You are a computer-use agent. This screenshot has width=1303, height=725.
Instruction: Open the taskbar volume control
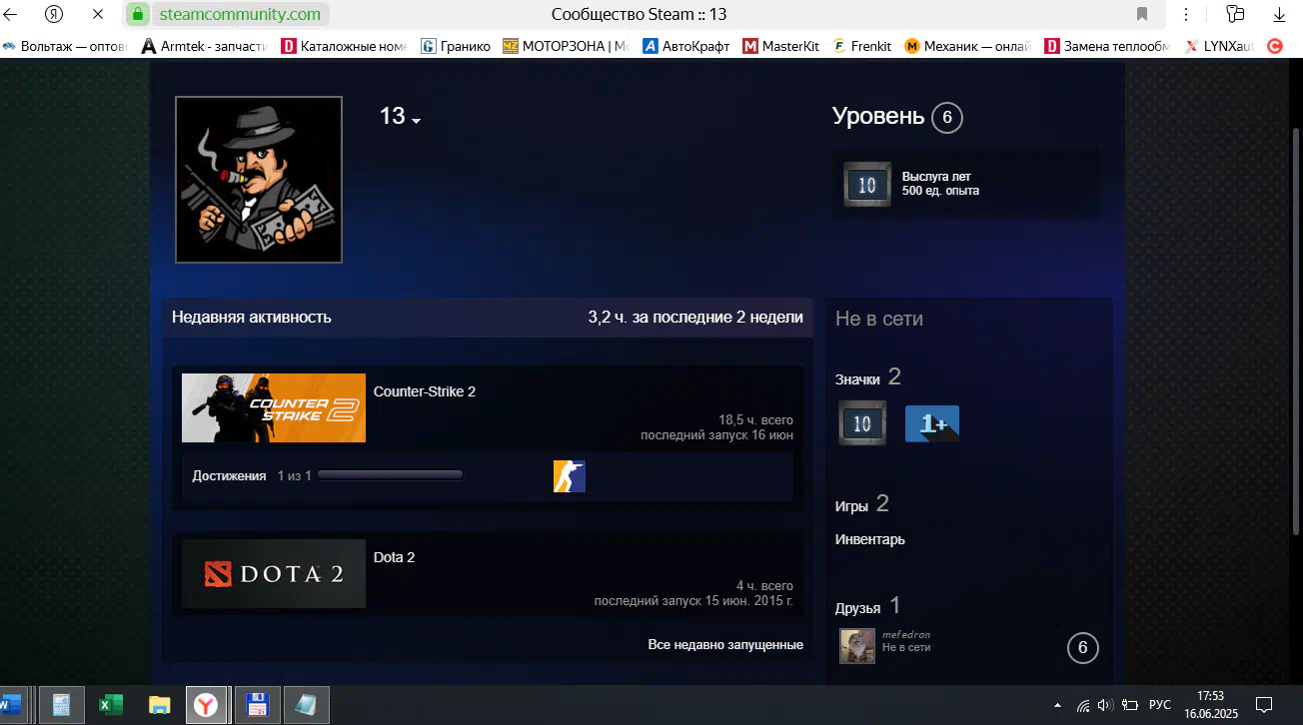point(1106,705)
